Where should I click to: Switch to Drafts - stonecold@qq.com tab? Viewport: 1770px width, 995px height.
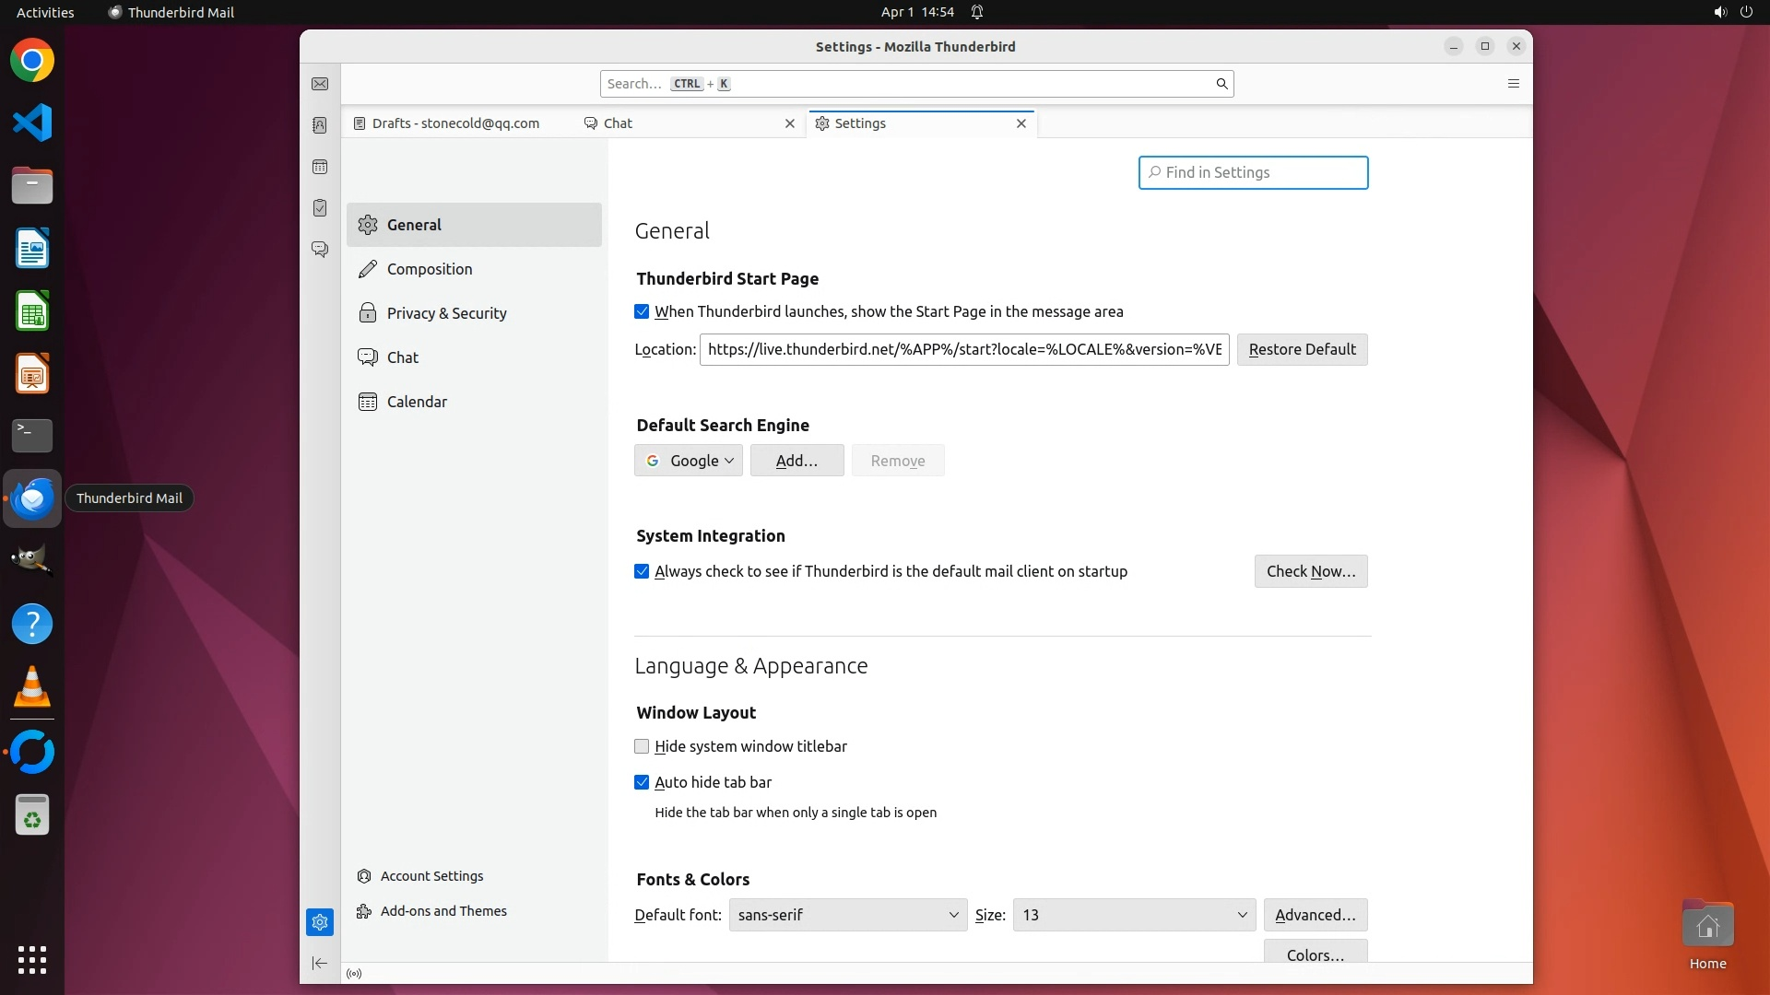tap(455, 123)
